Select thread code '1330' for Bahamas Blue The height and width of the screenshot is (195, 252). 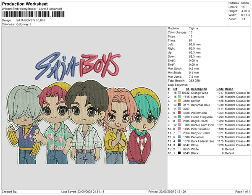tap(220, 105)
